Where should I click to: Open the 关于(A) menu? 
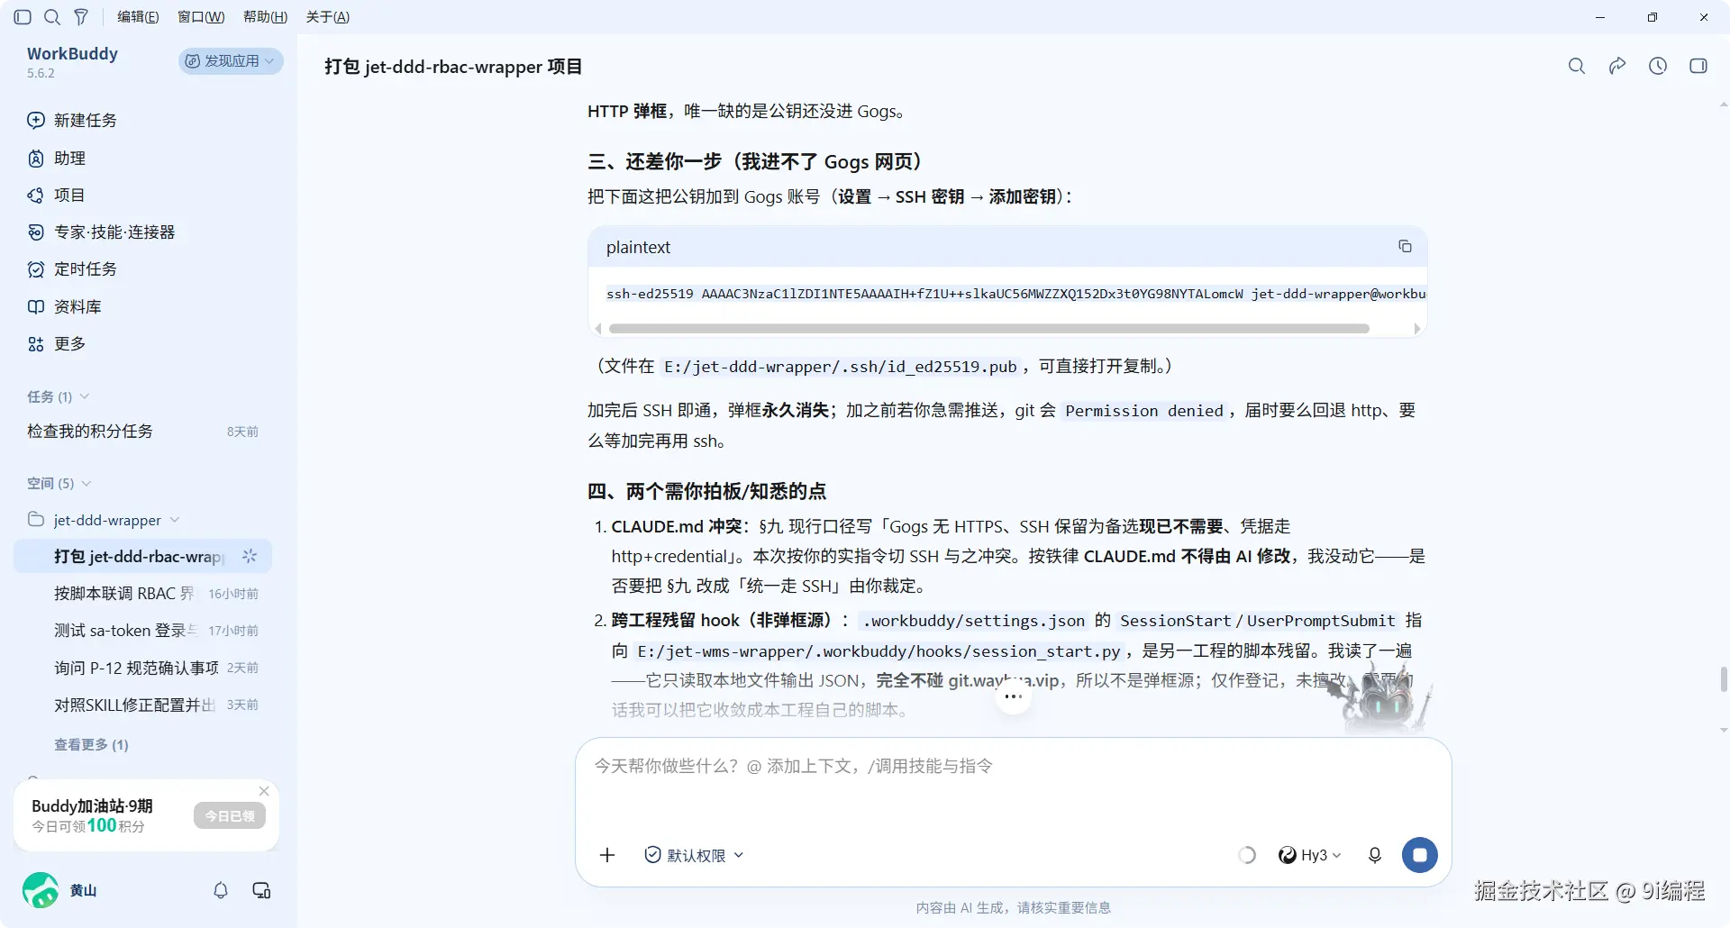328,17
